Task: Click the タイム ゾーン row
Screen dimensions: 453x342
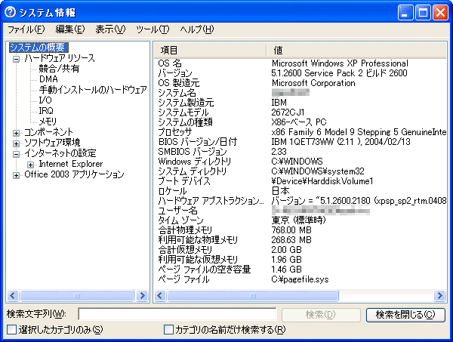Action: (x=300, y=220)
